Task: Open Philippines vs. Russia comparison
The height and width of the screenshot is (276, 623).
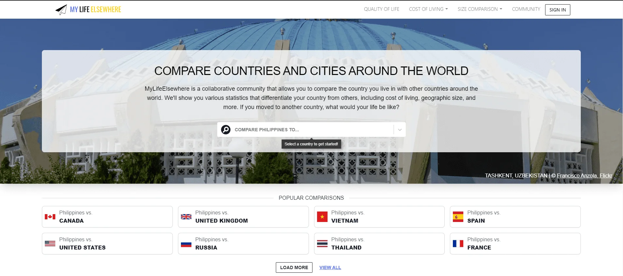Action: pyautogui.click(x=243, y=244)
